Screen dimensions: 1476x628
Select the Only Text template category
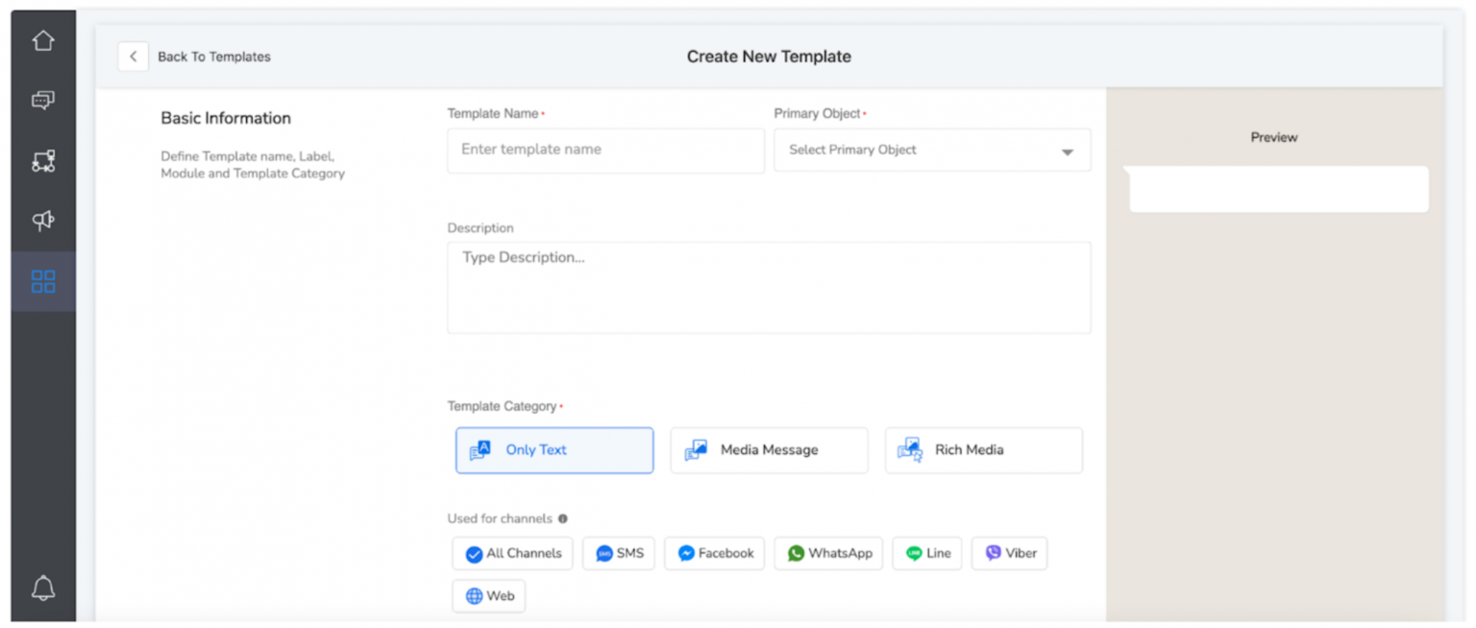tap(553, 449)
